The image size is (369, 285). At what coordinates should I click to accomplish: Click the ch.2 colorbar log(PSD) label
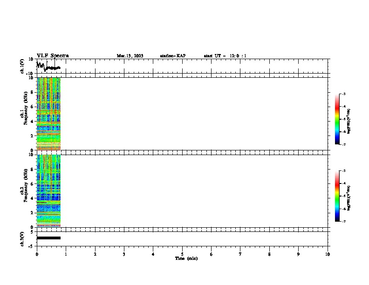[348, 198]
